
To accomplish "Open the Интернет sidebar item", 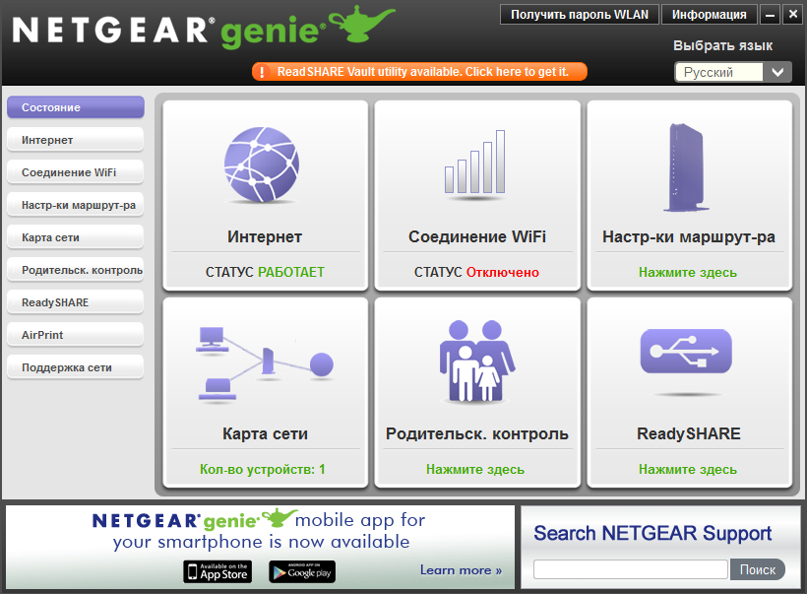I will click(x=76, y=140).
